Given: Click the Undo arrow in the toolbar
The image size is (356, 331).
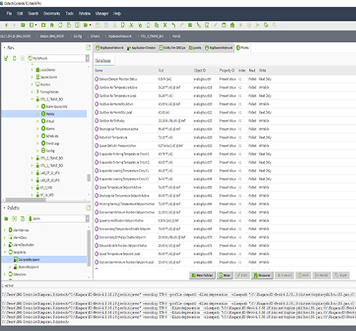Looking at the screenshot, I should (174, 25).
